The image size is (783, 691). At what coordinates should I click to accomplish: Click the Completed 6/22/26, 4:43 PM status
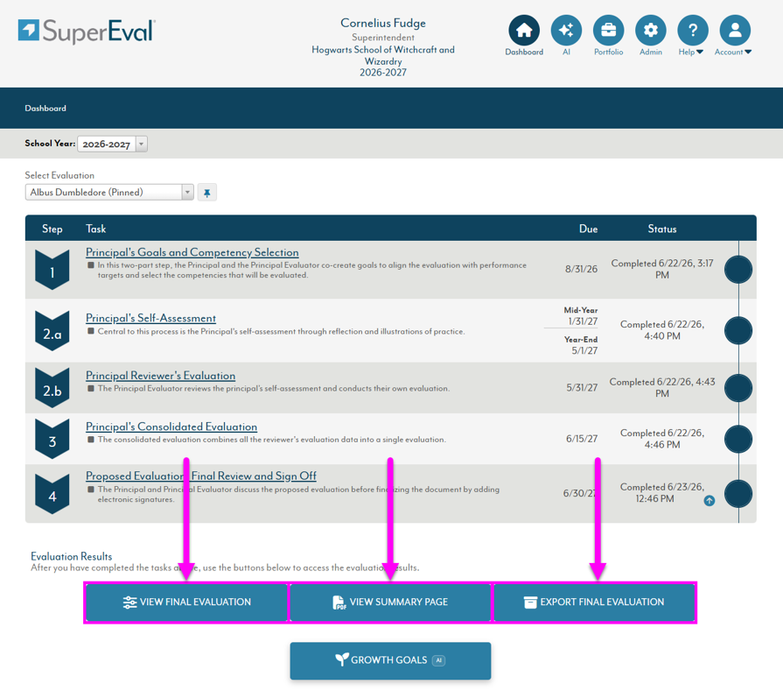click(662, 387)
